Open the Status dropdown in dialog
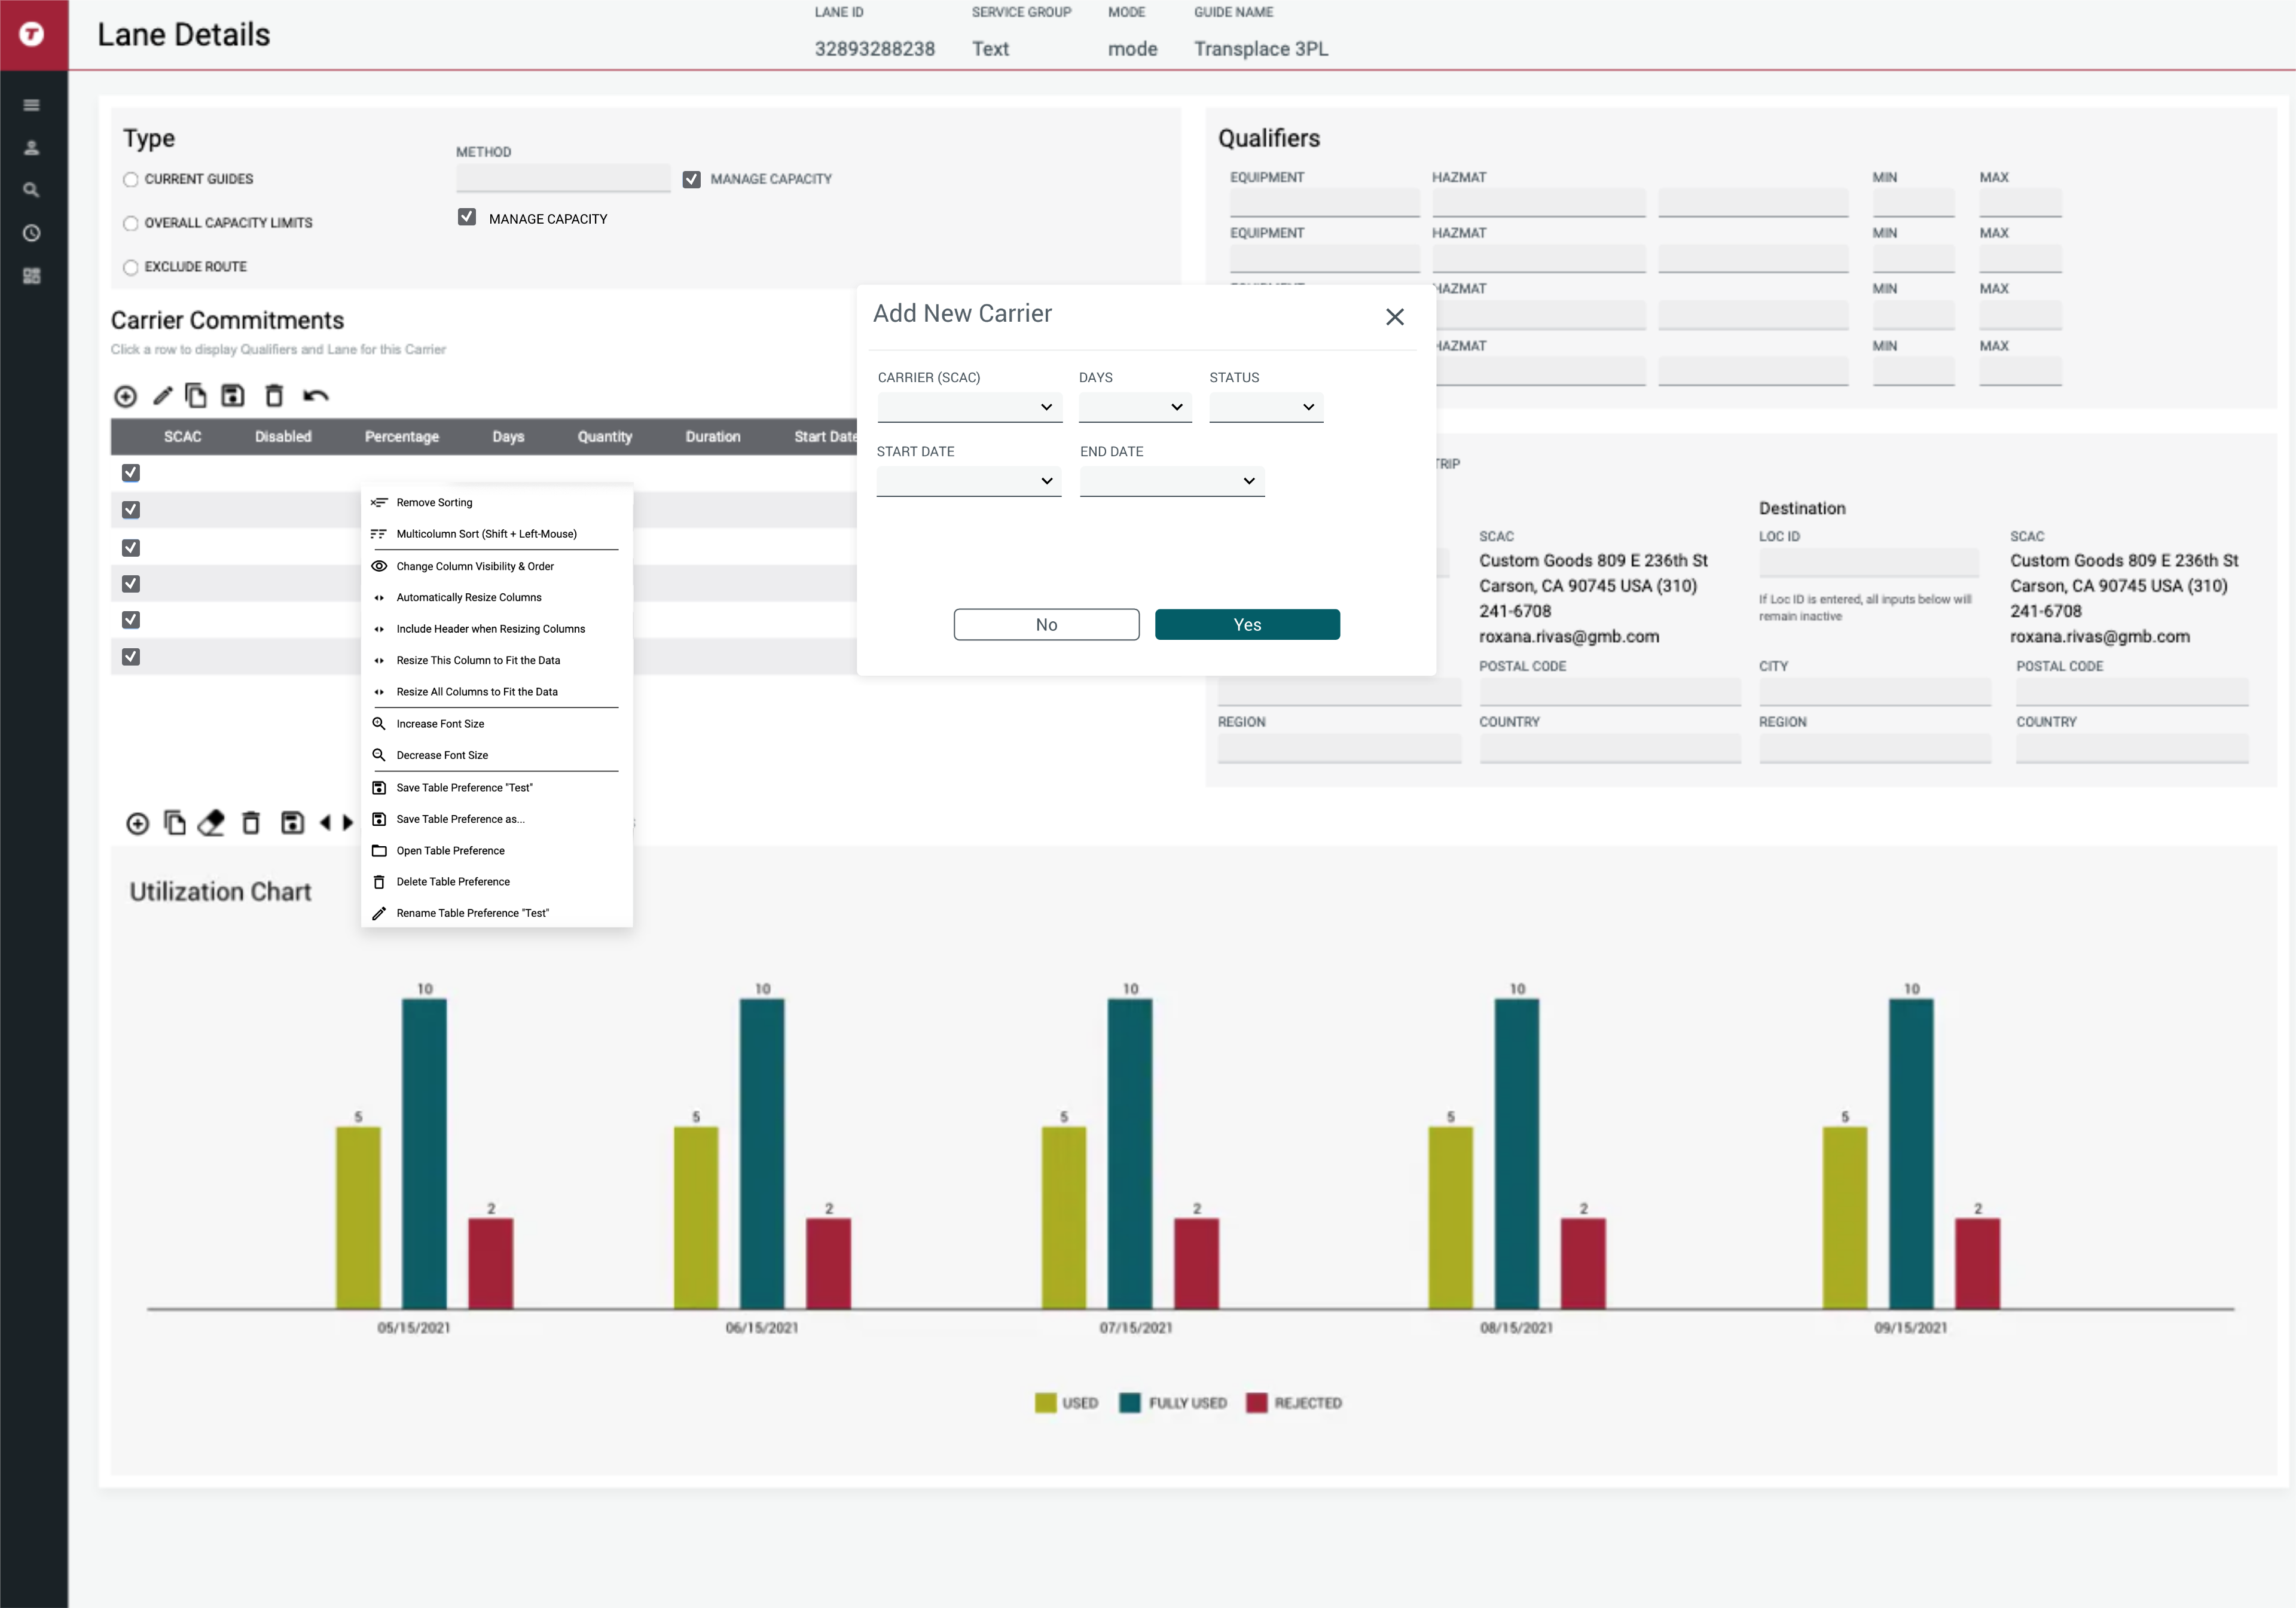2296x1608 pixels. [1266, 407]
